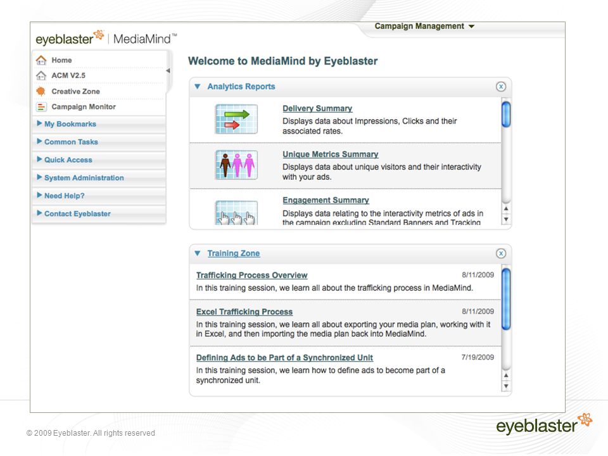Screen dimensions: 608x456
Task: Collapse the Analytics Reports section triangle
Action: 198,87
